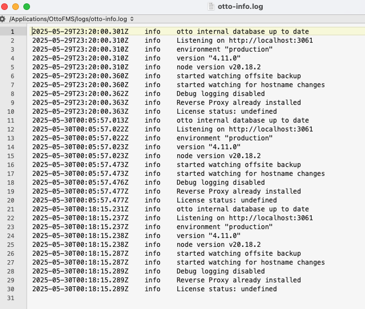Click the yellow minimize window button
365x309 pixels.
tap(16, 7)
